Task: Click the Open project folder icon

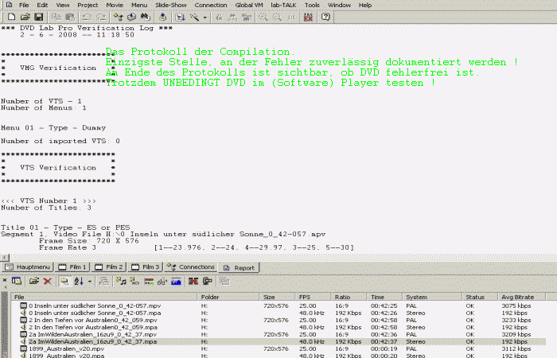Action: (26, 17)
